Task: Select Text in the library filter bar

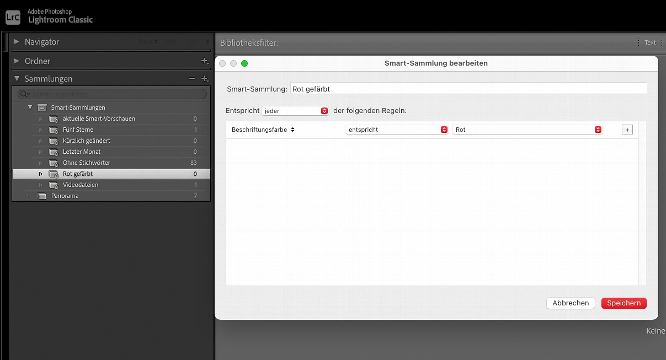Action: point(650,43)
